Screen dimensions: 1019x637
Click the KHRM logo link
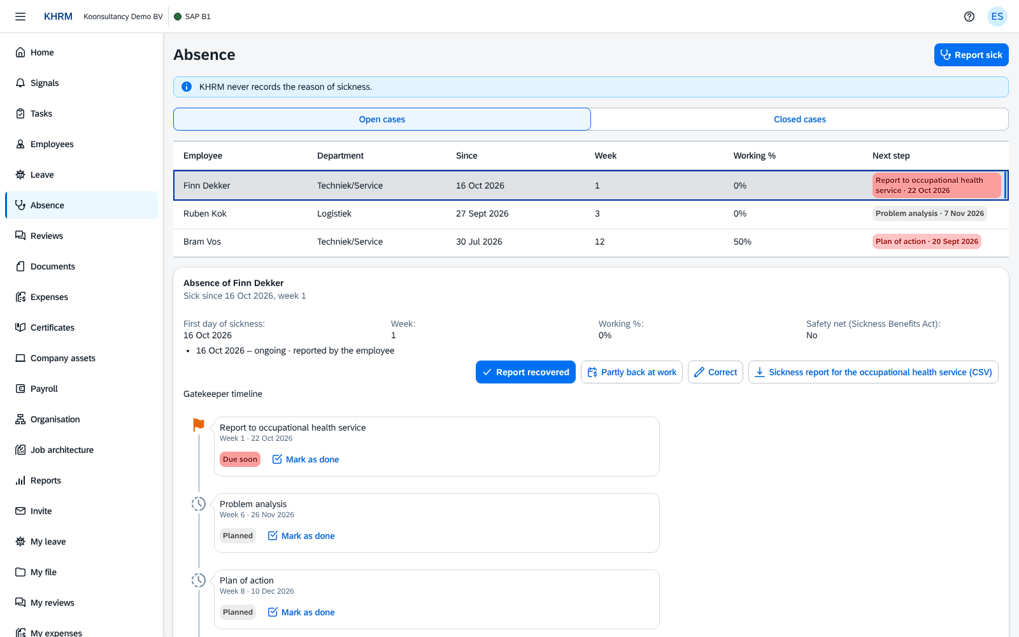[58, 17]
